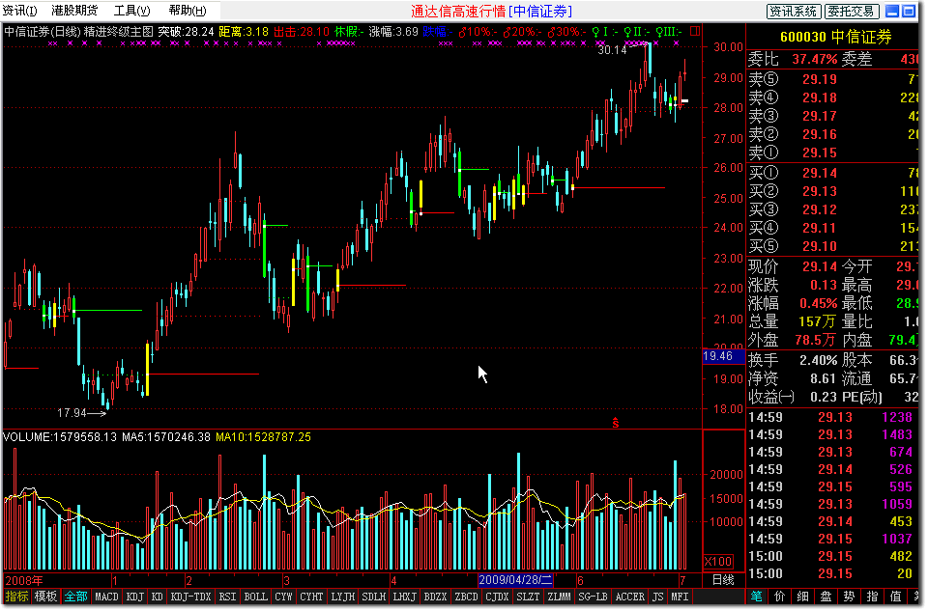The image size is (928, 611).
Task: Open the 工具(V) menu
Action: coord(132,10)
